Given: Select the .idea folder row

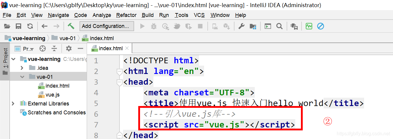Looking at the screenshot, I should tap(48, 68).
